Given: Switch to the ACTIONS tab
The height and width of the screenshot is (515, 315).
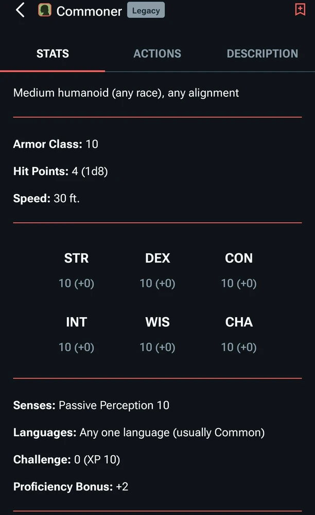Looking at the screenshot, I should tap(157, 54).
